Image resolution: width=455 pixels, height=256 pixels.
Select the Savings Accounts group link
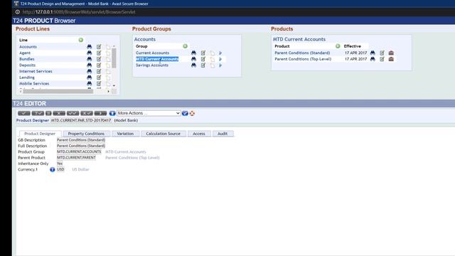152,65
